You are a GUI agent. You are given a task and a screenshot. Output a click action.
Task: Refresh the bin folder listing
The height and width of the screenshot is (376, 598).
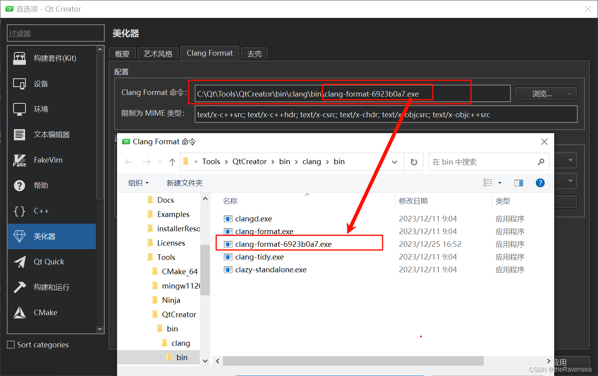tap(414, 162)
